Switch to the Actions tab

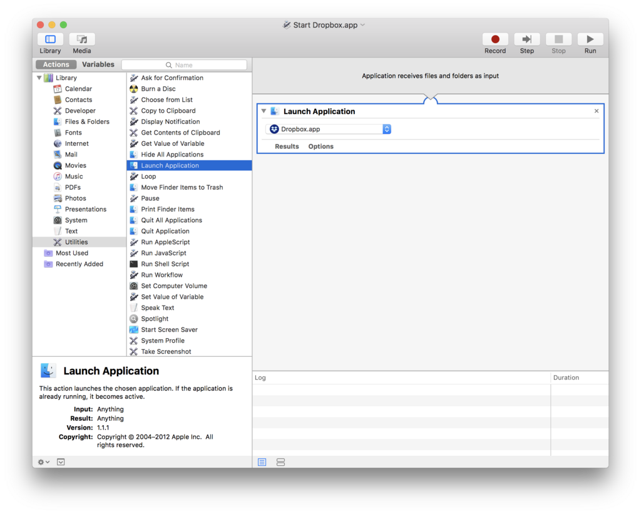[x=56, y=64]
